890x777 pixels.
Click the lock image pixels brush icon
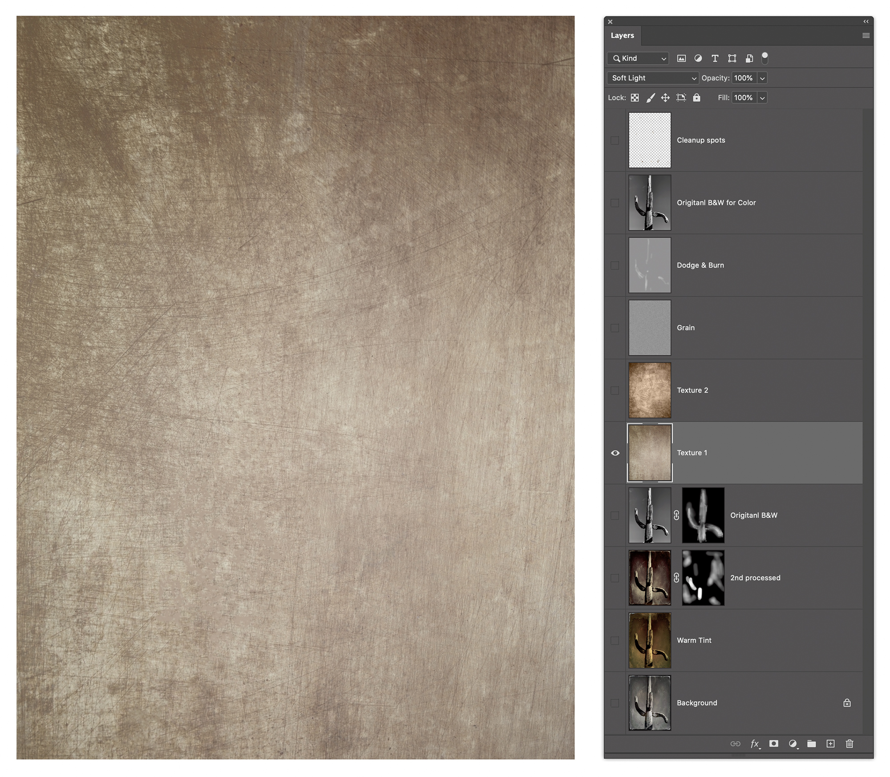[x=650, y=98]
